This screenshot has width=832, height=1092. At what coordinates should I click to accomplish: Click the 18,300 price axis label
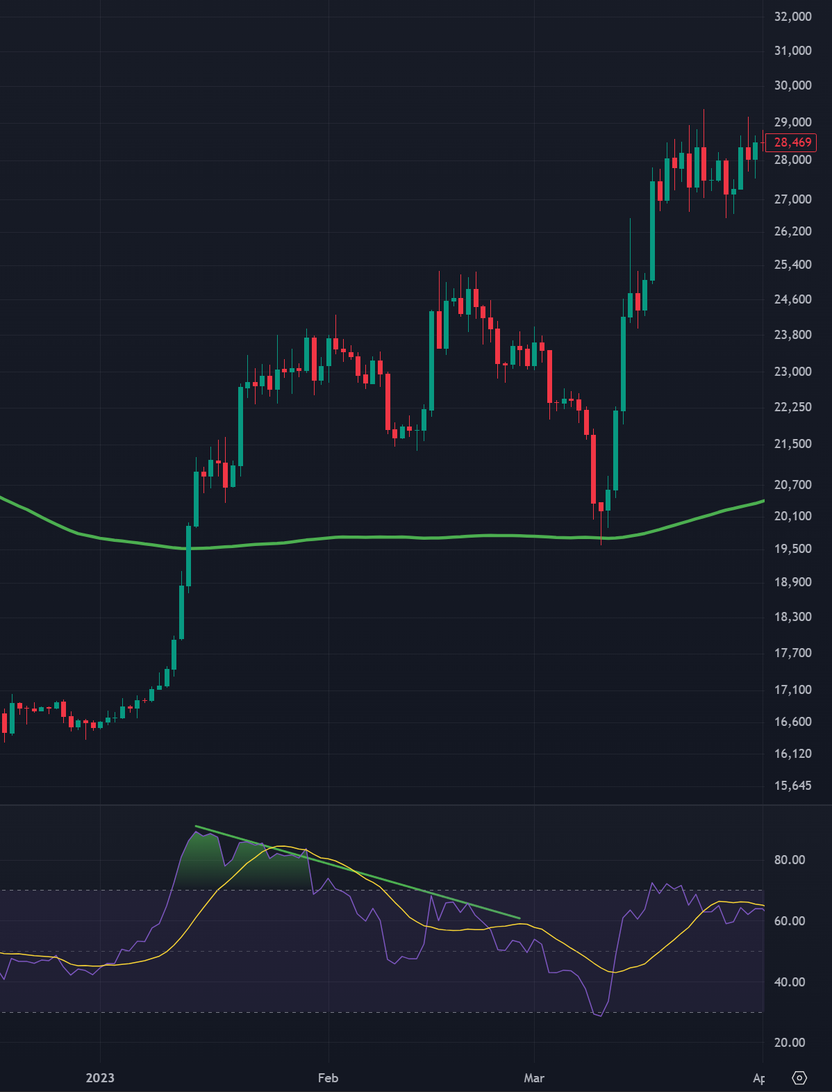[x=792, y=617]
